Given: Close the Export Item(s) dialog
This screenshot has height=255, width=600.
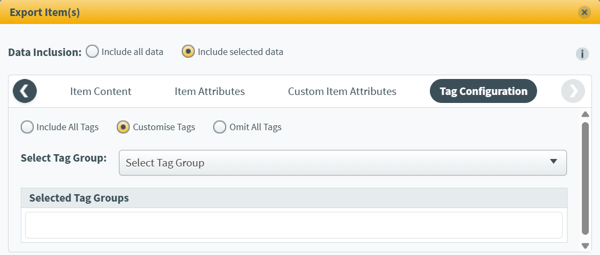Looking at the screenshot, I should point(585,12).
